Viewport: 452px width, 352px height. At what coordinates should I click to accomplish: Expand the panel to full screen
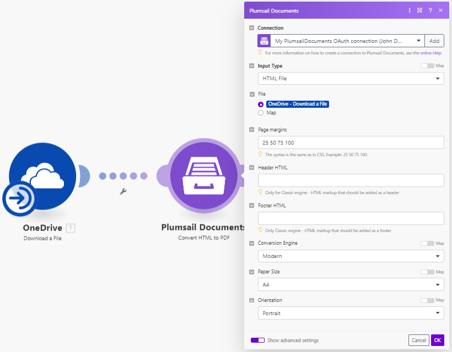pyautogui.click(x=419, y=10)
